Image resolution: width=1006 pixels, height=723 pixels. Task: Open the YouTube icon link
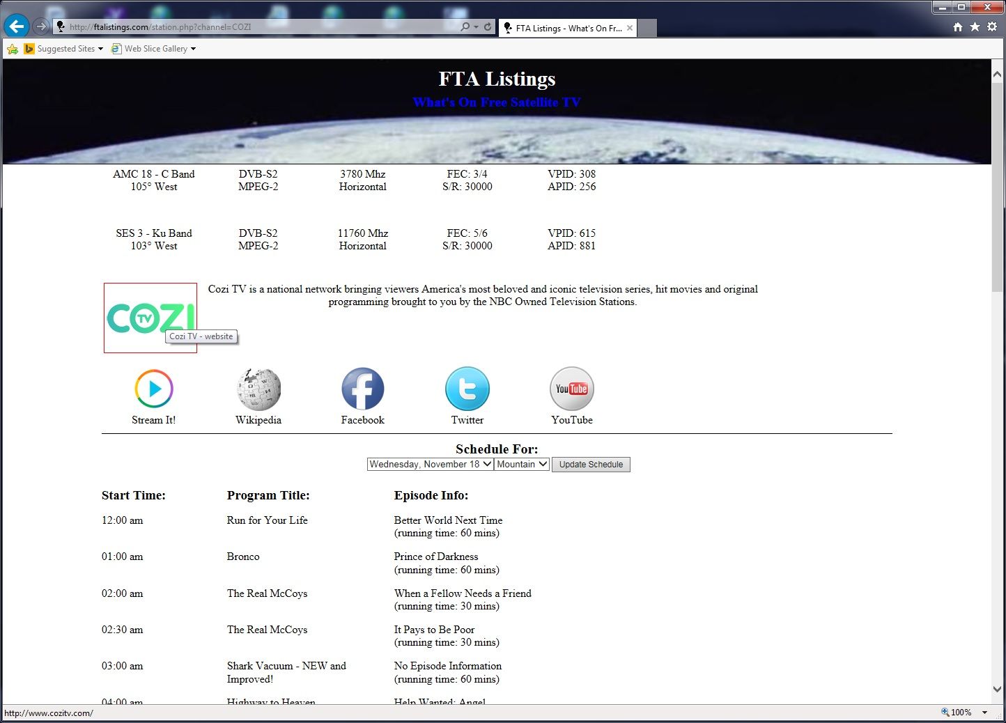coord(572,389)
